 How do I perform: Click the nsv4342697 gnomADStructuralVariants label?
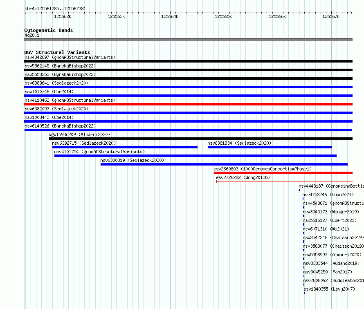(70, 57)
